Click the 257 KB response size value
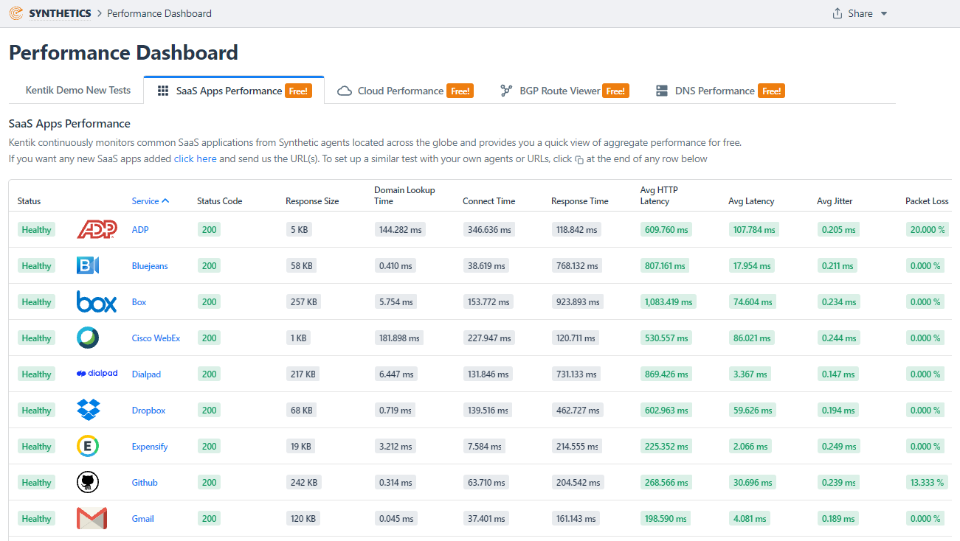The width and height of the screenshot is (960, 541). click(x=303, y=302)
